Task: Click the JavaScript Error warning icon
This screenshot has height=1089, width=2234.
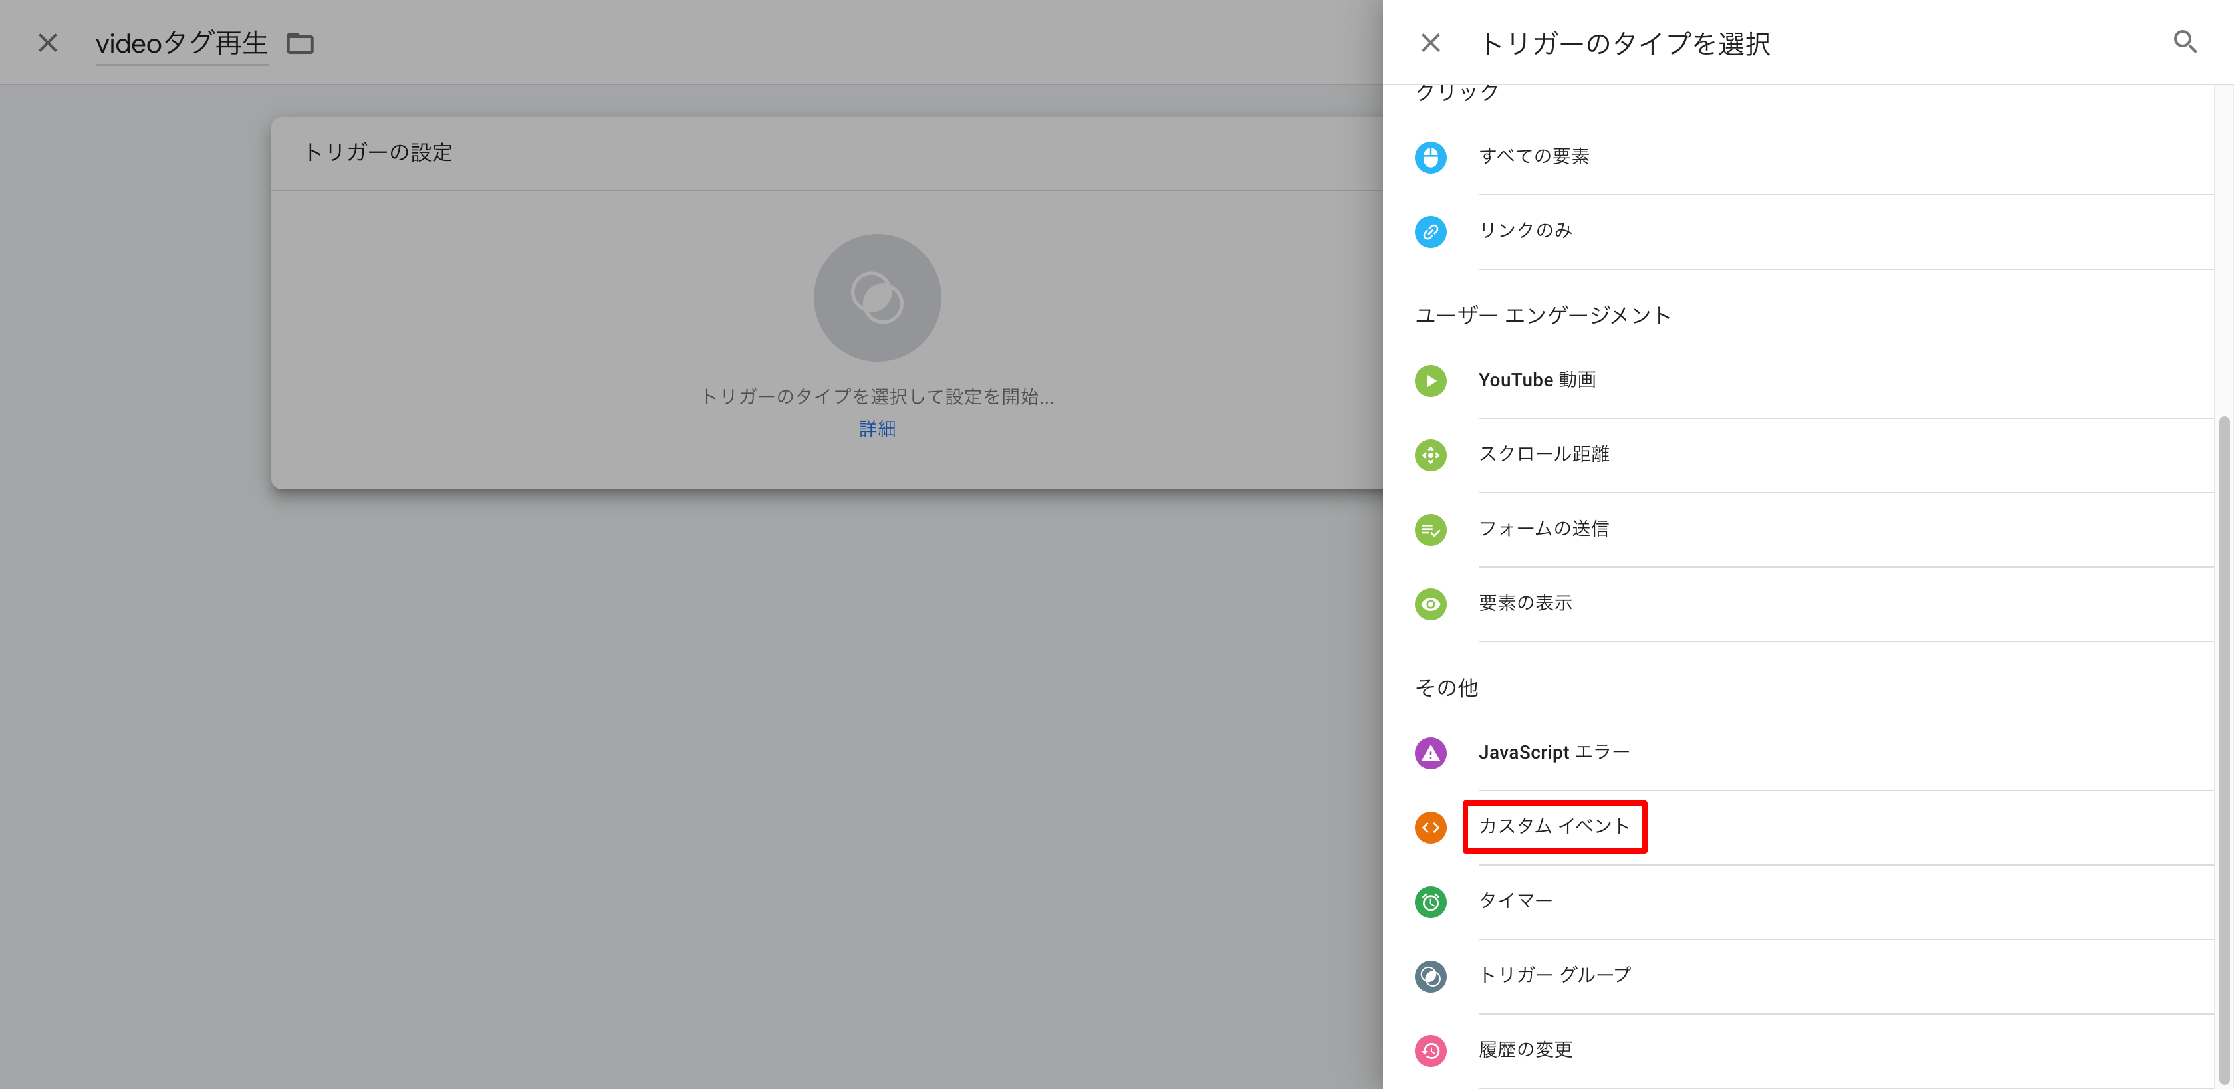Action: point(1430,753)
